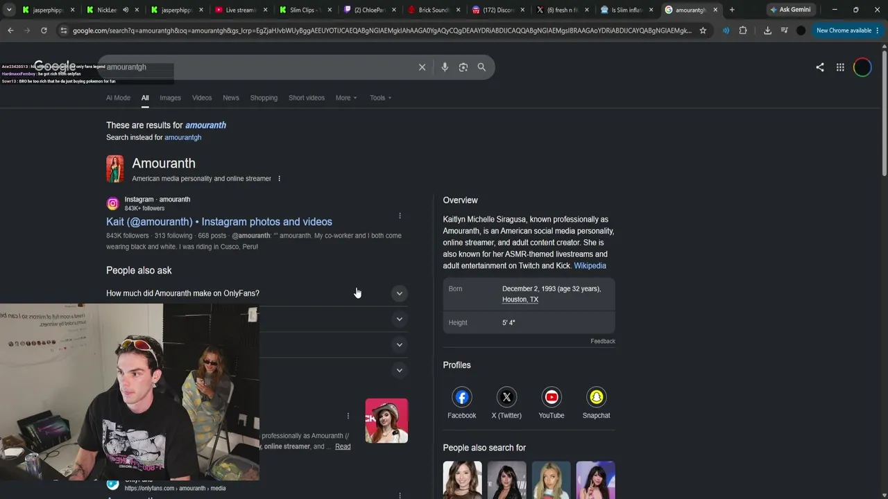Image resolution: width=888 pixels, height=499 pixels.
Task: Open the Chrome profile avatar
Action: click(x=801, y=30)
